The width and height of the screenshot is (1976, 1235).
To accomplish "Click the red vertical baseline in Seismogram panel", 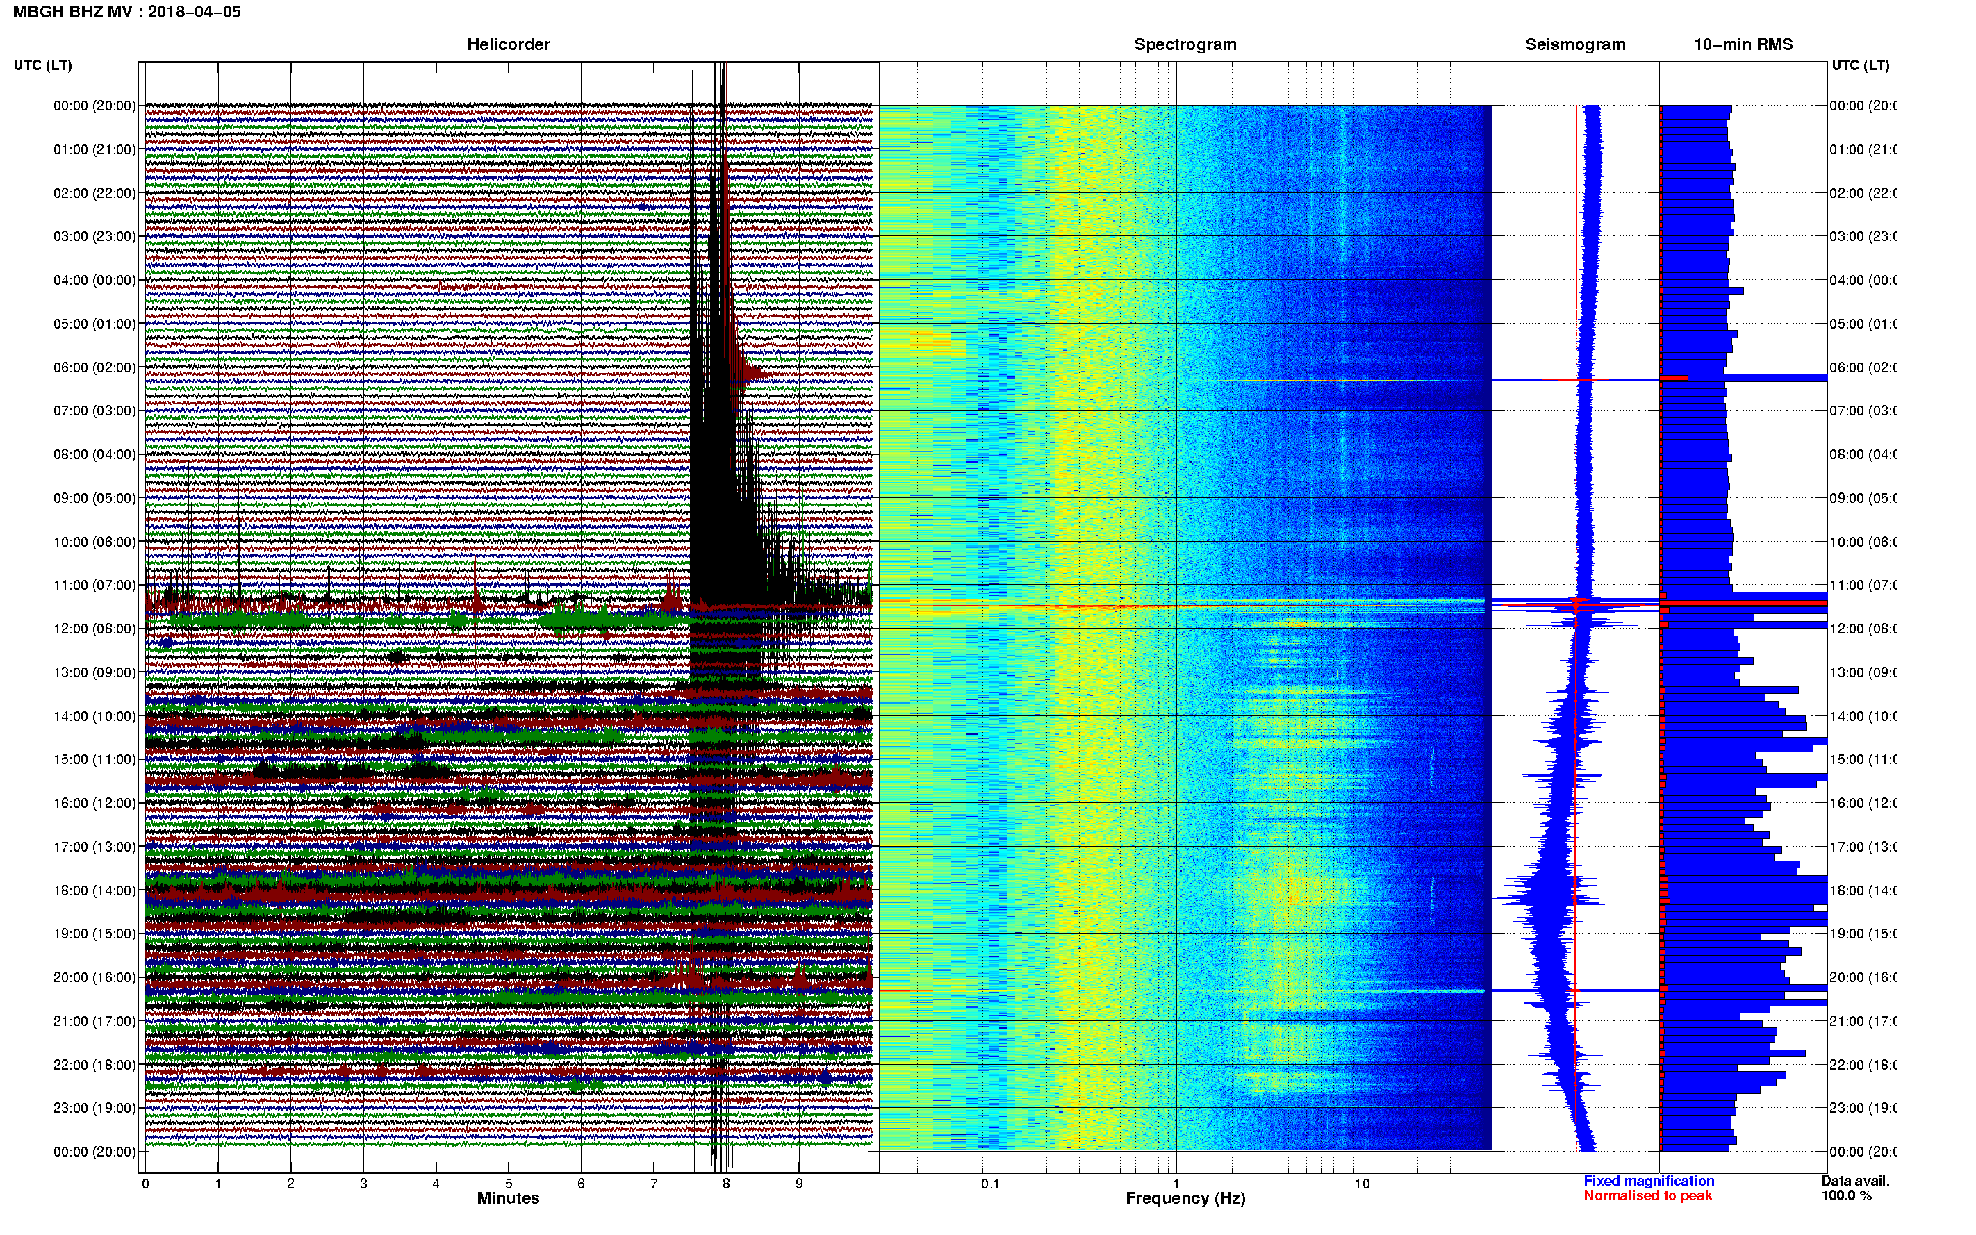I will click(1576, 629).
